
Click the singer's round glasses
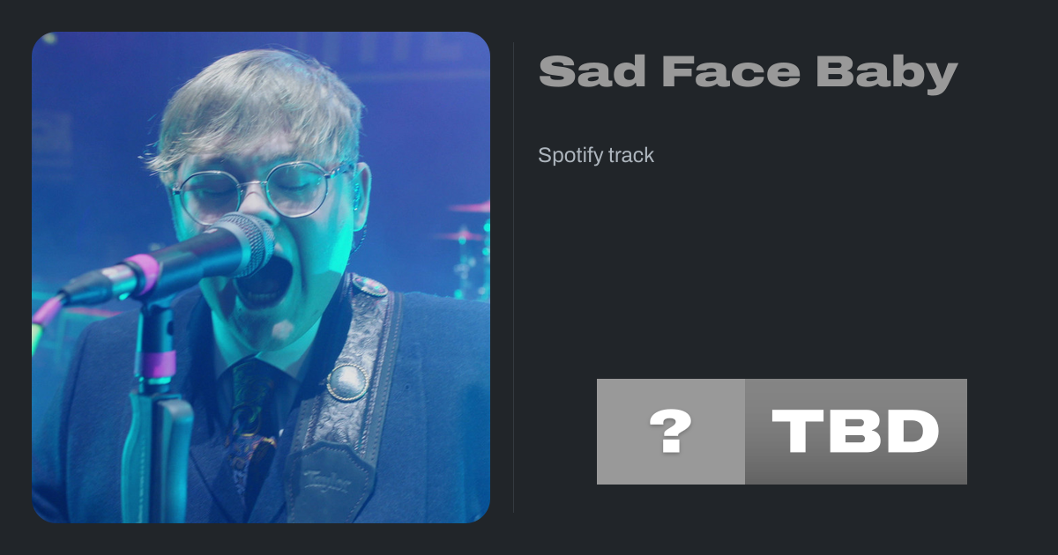(x=262, y=191)
